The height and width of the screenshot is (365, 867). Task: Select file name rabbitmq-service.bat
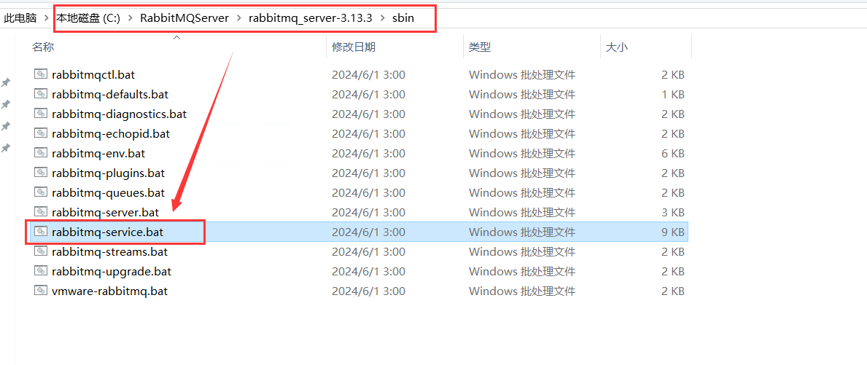107,232
